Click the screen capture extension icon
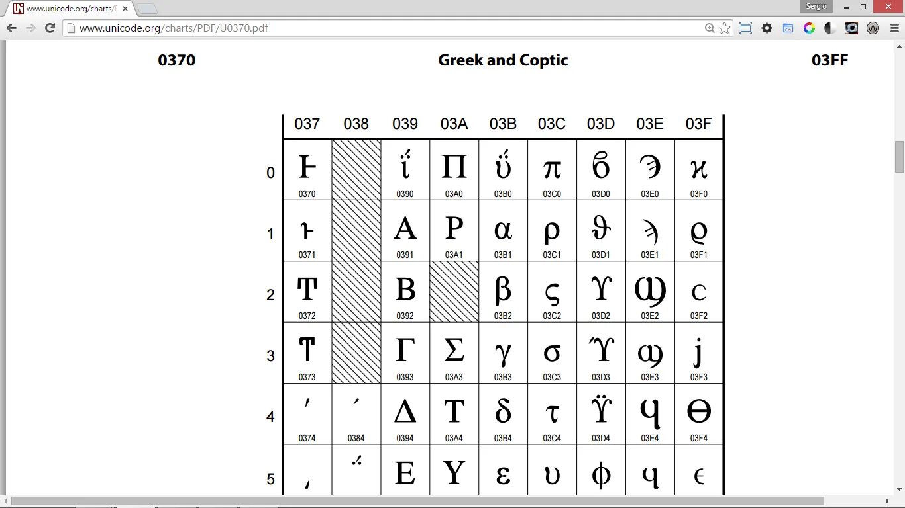Image resolution: width=905 pixels, height=508 pixels. point(745,28)
